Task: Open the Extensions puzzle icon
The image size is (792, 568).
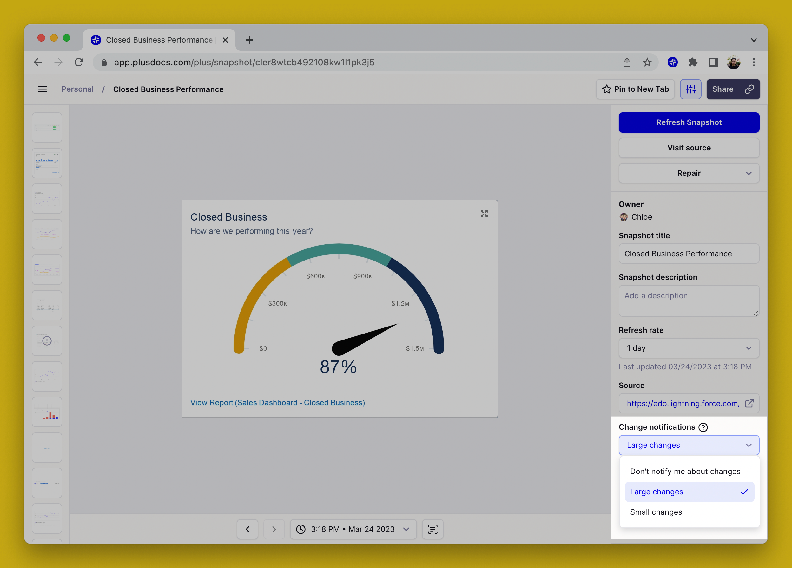Action: 693,62
